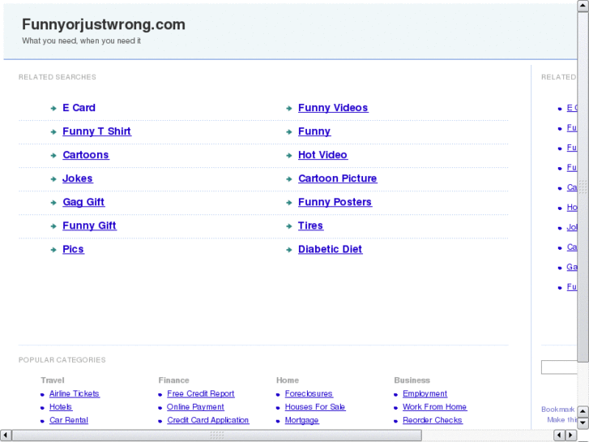Click the arrow icon beside Pics

pos(53,250)
